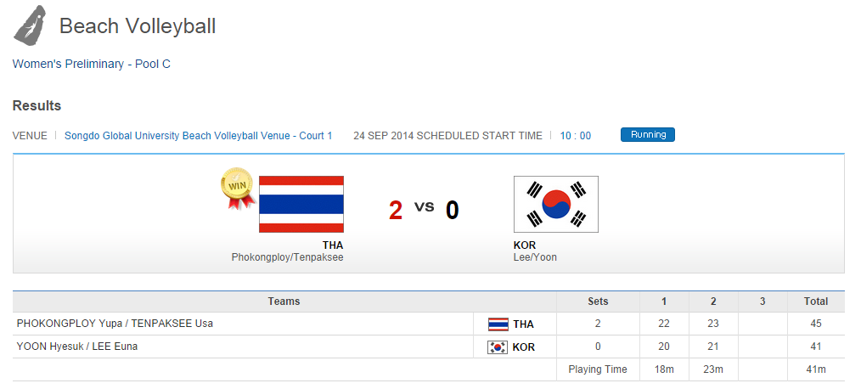Click the 10 : 00 scheduled start time

click(x=576, y=136)
